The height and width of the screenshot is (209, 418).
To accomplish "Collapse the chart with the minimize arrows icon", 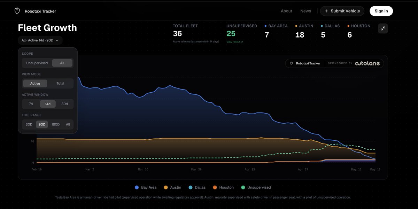I will pos(383,29).
